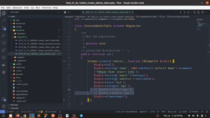
Task: Launch Firefox from the taskbar
Action: (x=17, y=116)
